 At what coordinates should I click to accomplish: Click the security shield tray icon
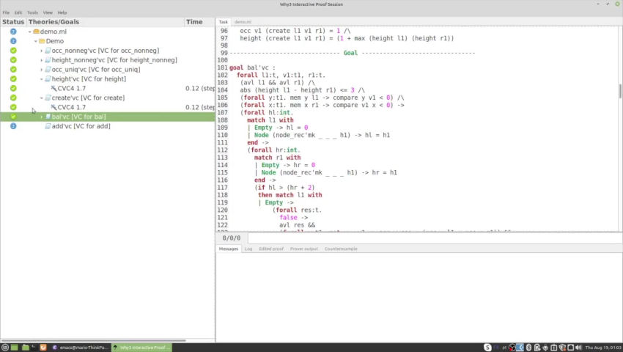point(562,347)
